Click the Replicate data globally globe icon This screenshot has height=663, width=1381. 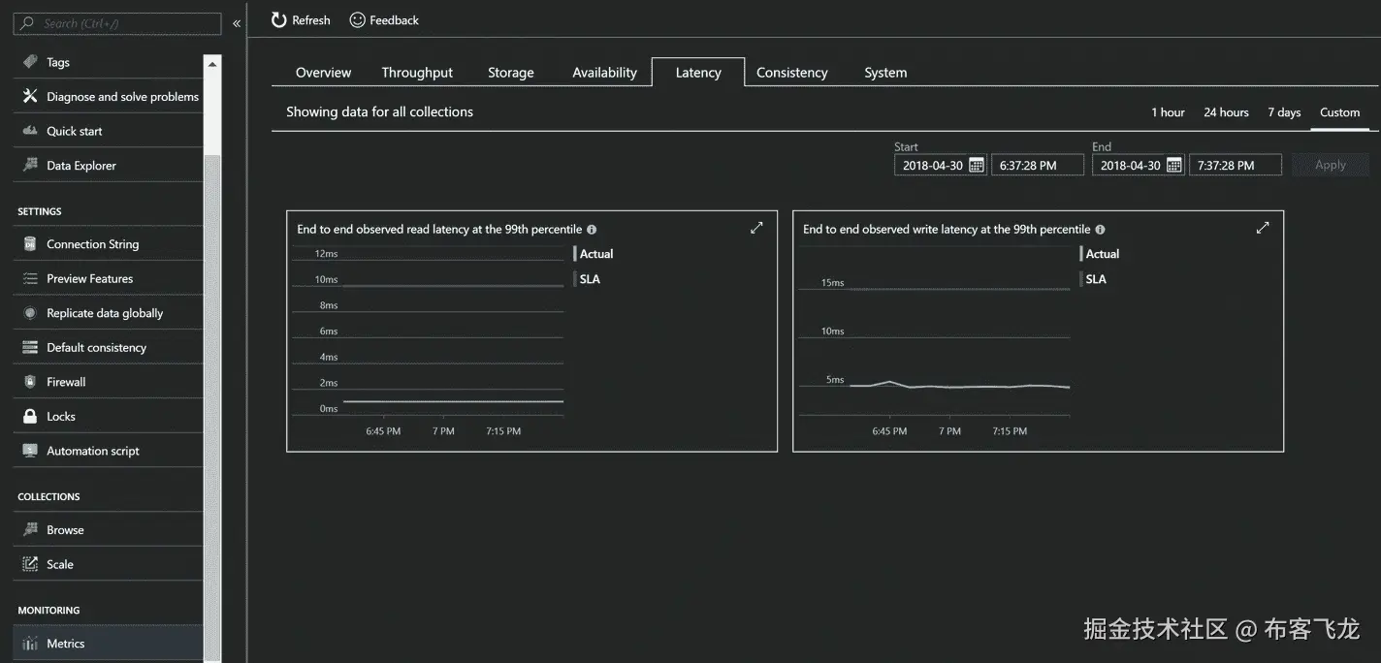(x=30, y=313)
